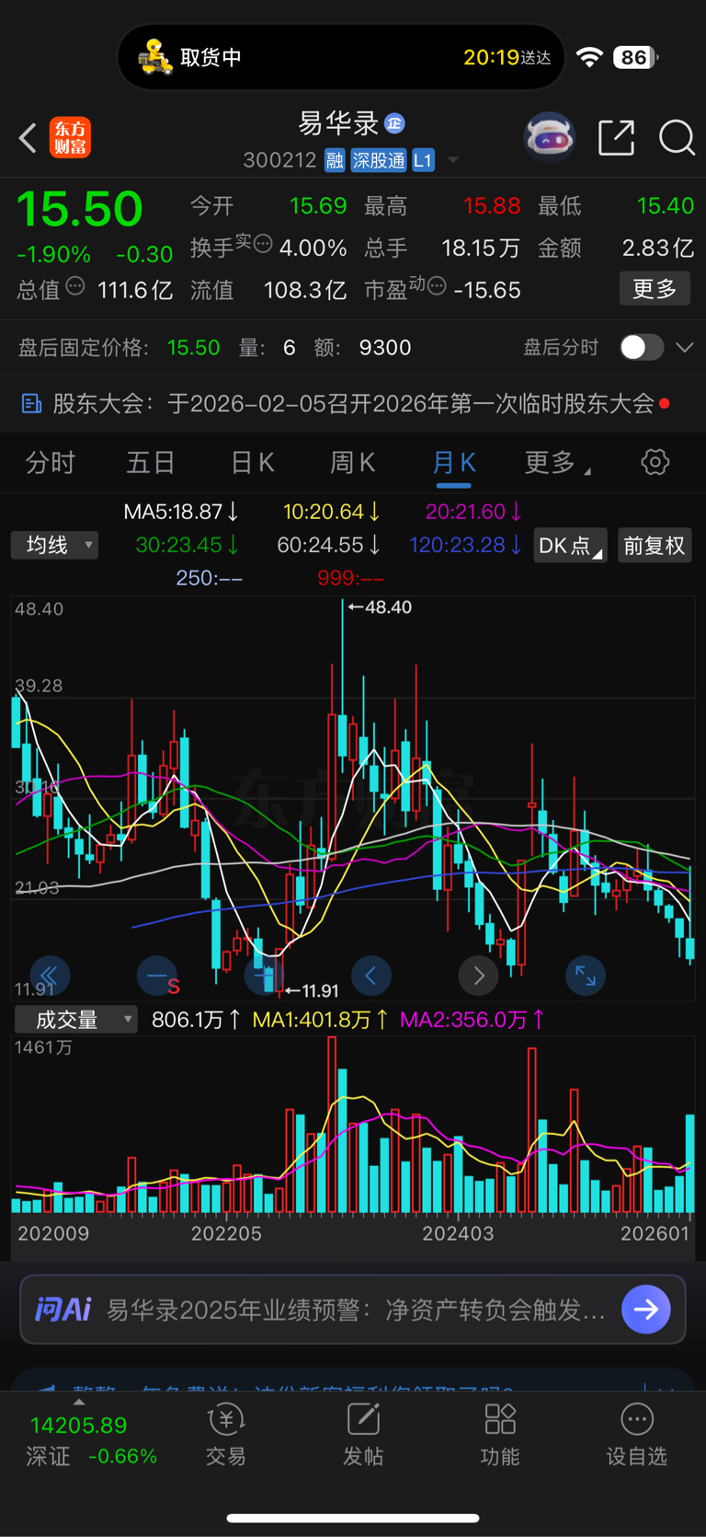Tap the MA5:18.87 value

pyautogui.click(x=182, y=512)
